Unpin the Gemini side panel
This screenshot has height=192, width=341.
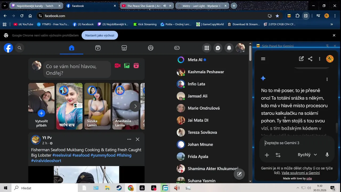click(x=327, y=46)
